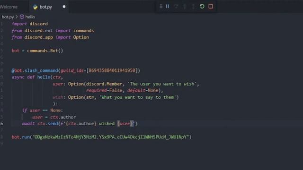Click the bot token string in bot.run
The height and width of the screenshot is (170, 303).
(x=110, y=137)
